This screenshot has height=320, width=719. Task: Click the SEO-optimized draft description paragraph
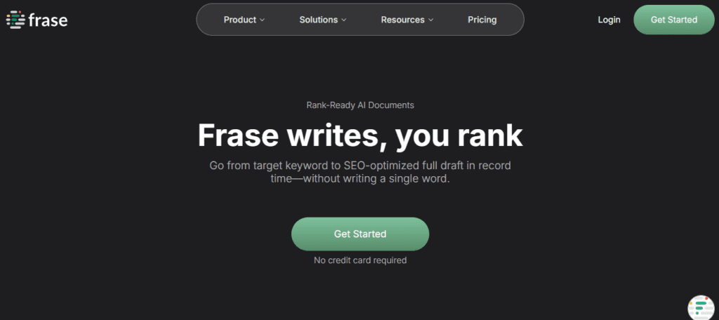pos(359,173)
